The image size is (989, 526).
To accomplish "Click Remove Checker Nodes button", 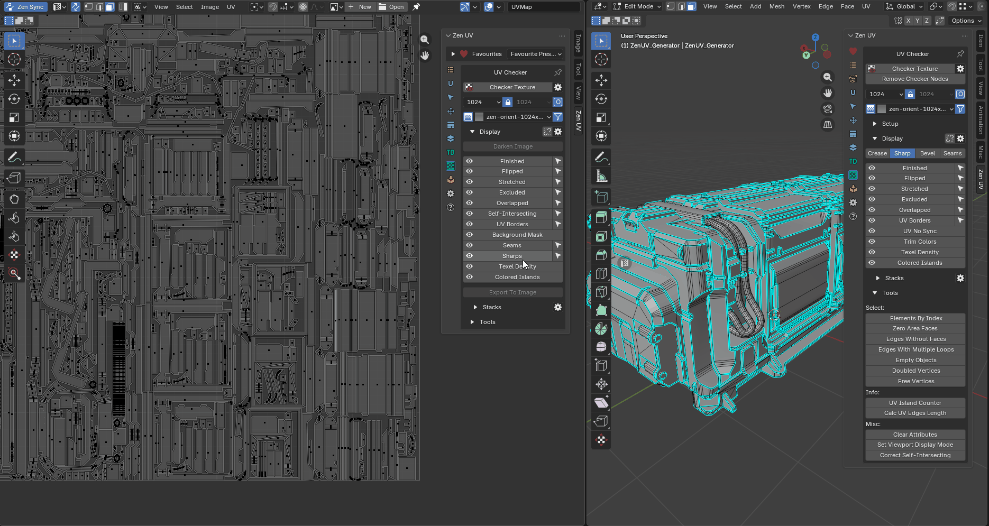I will point(914,79).
